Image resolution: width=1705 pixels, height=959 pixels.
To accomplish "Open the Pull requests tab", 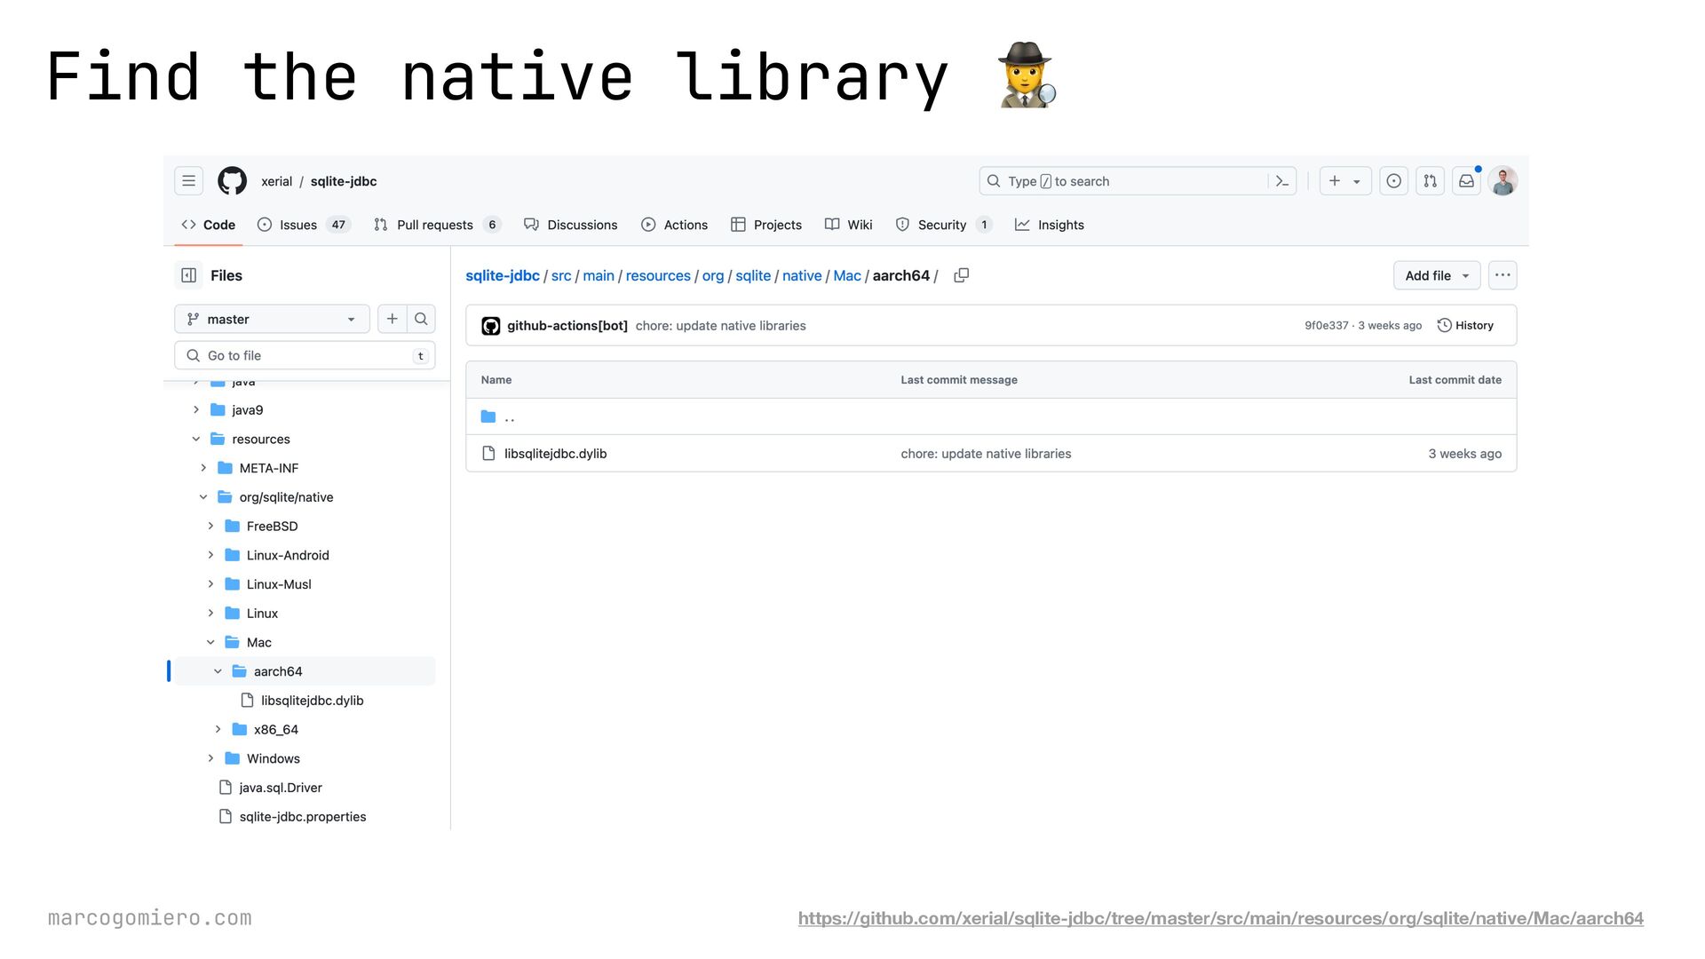I will coord(438,225).
